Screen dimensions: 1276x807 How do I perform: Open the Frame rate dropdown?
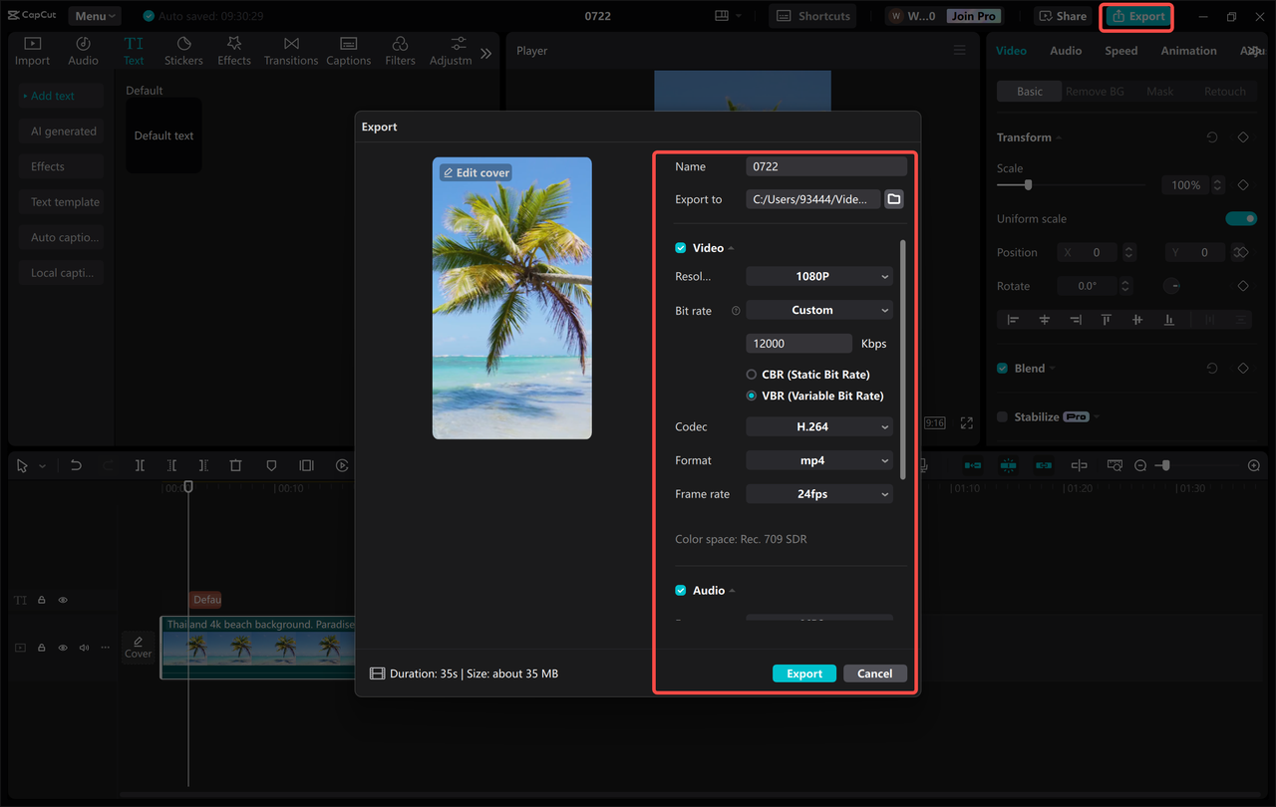[819, 493]
